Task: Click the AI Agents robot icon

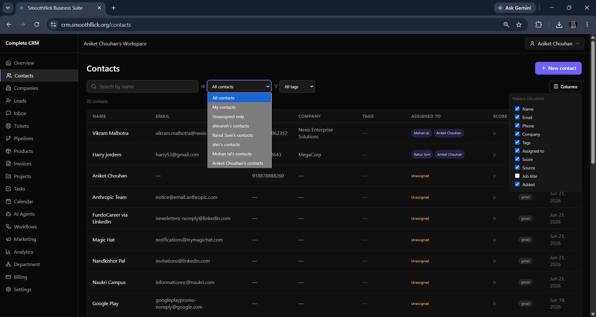Action: (8, 214)
